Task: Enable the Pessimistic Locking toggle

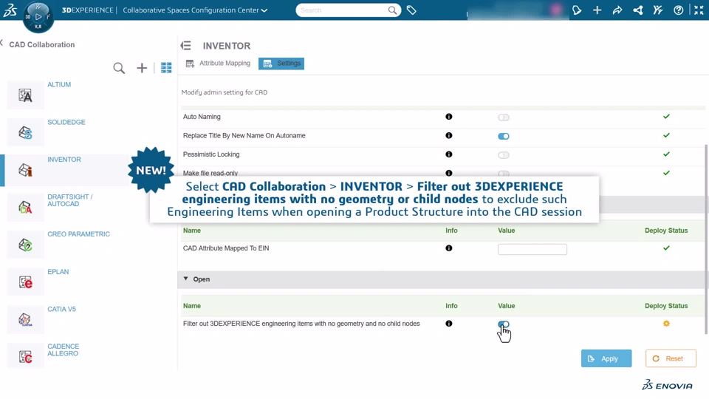Action: (x=503, y=155)
